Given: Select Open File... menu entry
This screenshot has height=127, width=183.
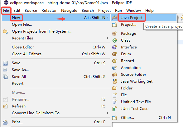Looking at the screenshot, I should coord(56,25).
